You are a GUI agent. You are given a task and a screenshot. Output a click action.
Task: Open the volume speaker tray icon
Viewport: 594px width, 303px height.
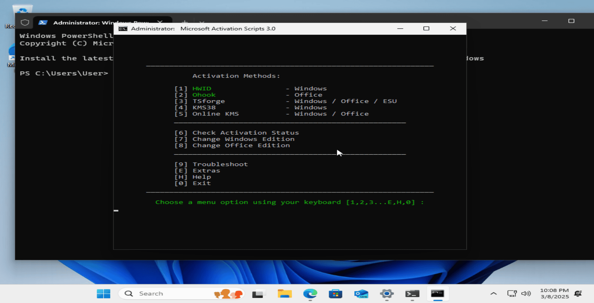coord(526,294)
